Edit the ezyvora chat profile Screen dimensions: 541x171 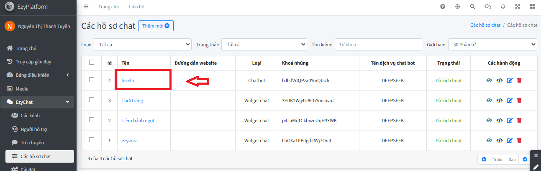(x=510, y=141)
